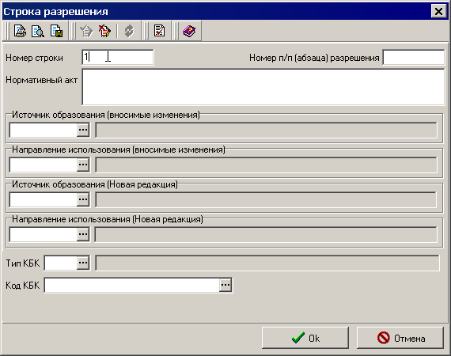Click the Отмена cancel button
The image size is (451, 356).
(x=400, y=338)
